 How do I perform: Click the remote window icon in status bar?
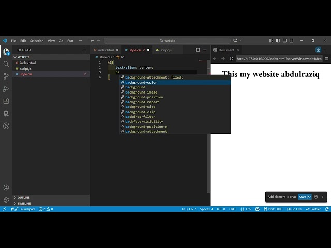pyautogui.click(x=4, y=209)
